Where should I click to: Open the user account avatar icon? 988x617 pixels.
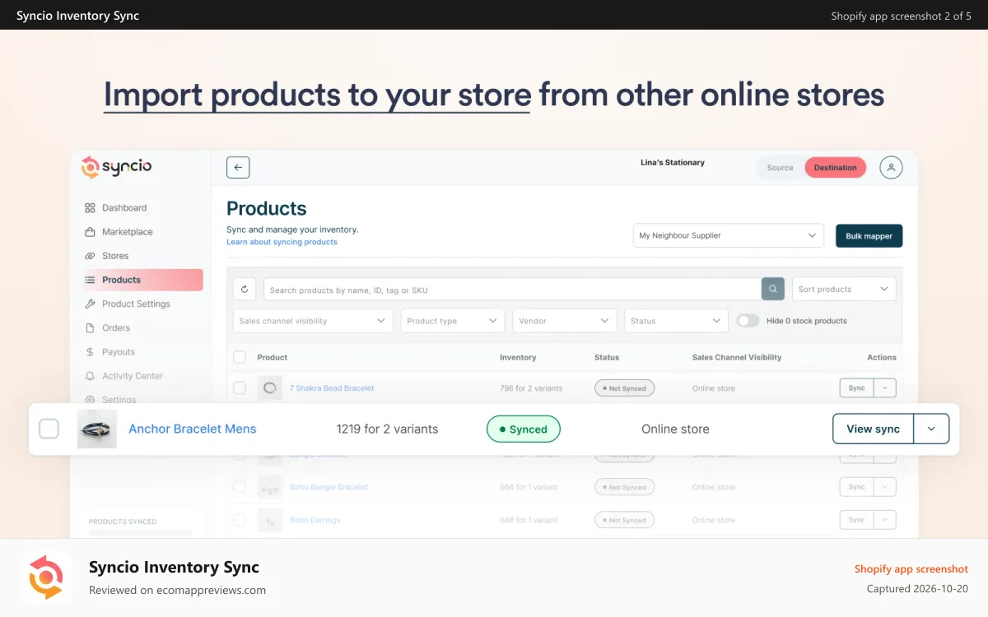click(x=891, y=167)
